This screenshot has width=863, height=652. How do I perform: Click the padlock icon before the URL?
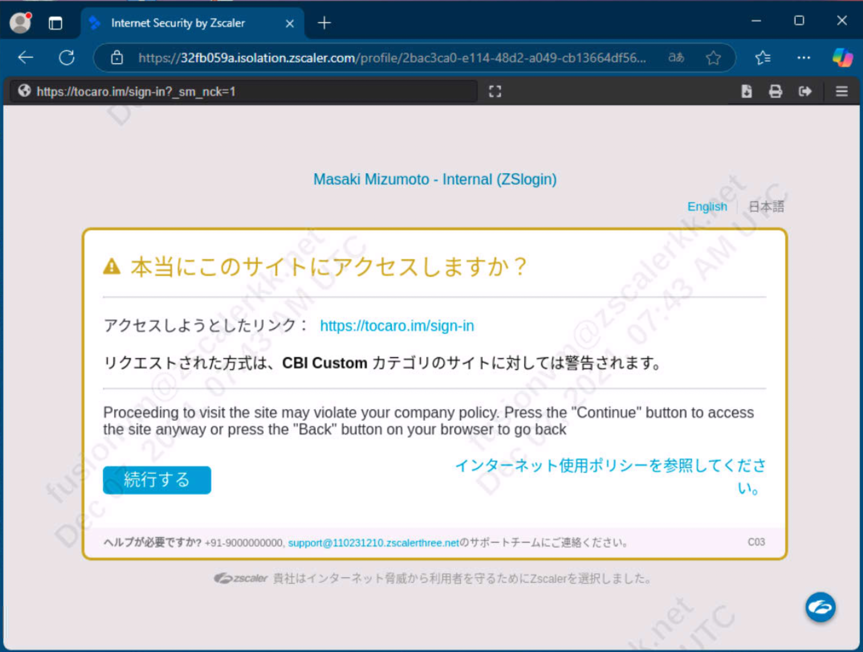tap(116, 57)
